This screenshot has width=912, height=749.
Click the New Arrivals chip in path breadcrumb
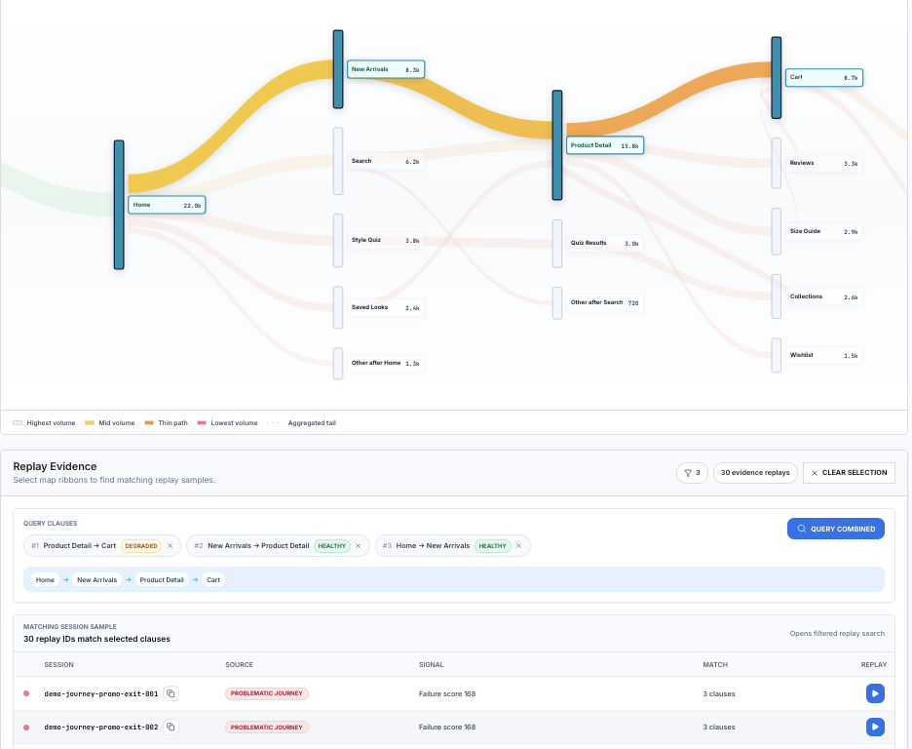96,579
